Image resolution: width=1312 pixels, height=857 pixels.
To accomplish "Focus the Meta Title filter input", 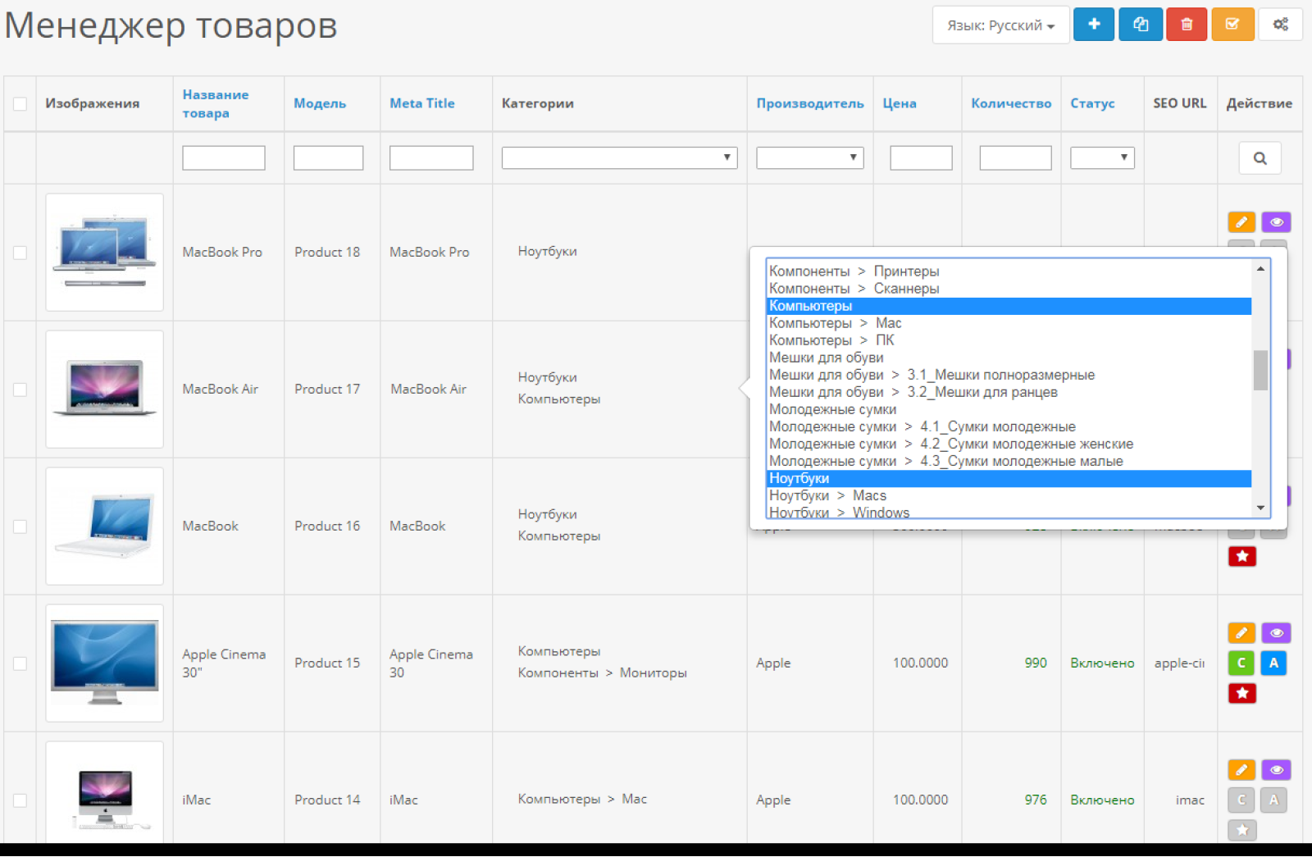I will click(x=431, y=157).
